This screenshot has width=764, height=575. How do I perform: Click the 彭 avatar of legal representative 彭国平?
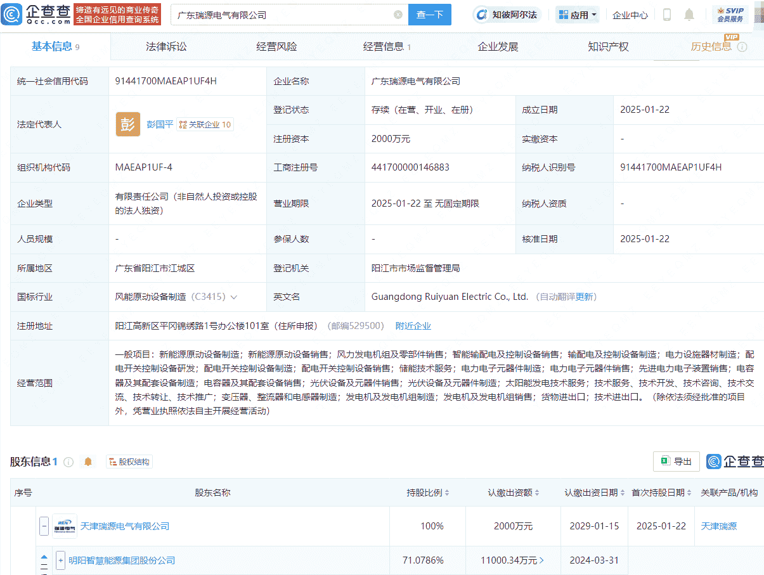128,124
